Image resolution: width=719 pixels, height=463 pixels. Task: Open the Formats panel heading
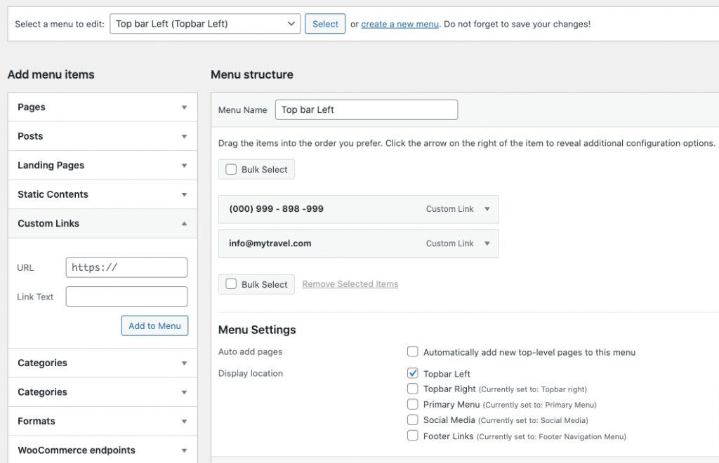(103, 422)
